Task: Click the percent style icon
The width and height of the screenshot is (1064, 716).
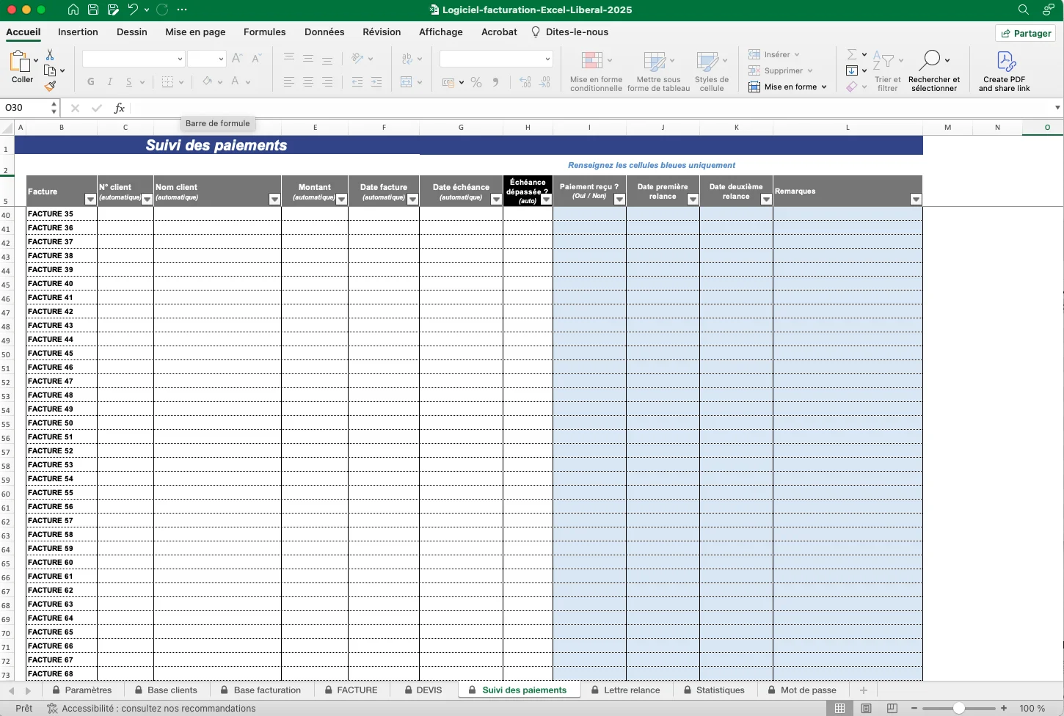Action: click(476, 82)
